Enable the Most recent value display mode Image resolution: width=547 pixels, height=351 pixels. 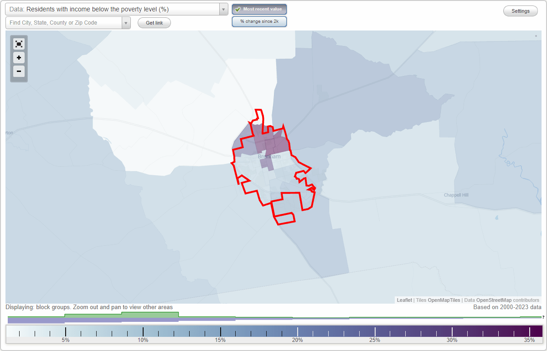[x=259, y=9]
